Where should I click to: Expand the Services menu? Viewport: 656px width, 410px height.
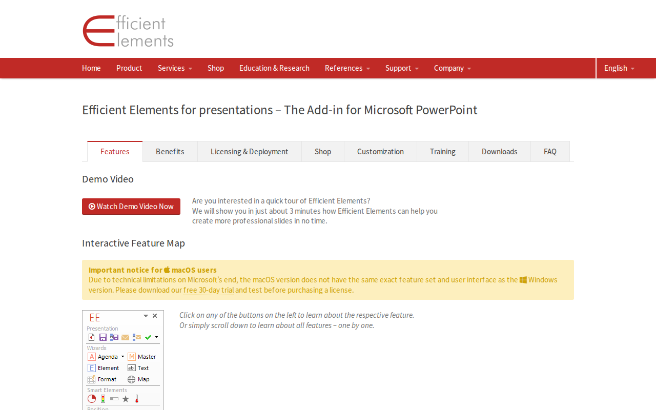click(x=175, y=68)
